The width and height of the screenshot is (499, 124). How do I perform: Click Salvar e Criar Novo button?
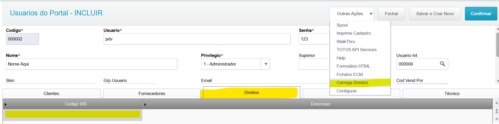point(435,14)
